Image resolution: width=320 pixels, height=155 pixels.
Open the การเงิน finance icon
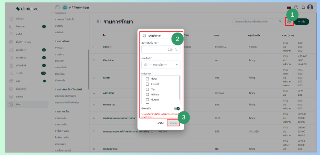click(11, 73)
